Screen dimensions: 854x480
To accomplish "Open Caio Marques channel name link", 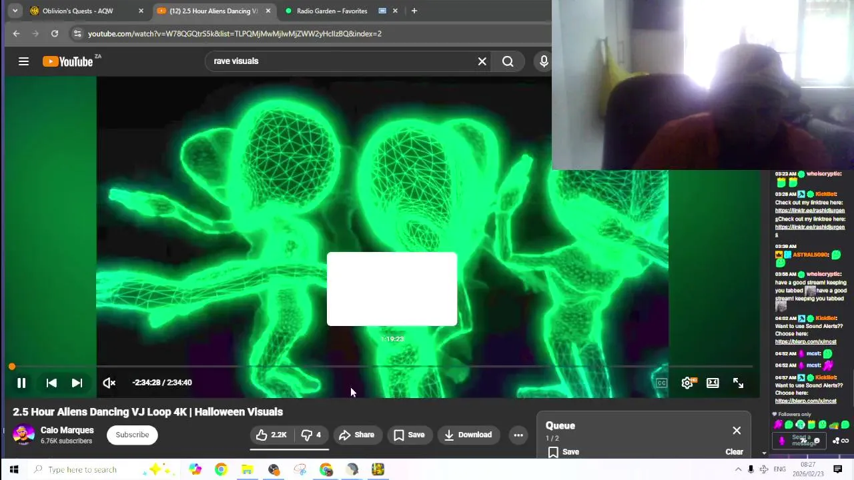I will point(67,430).
